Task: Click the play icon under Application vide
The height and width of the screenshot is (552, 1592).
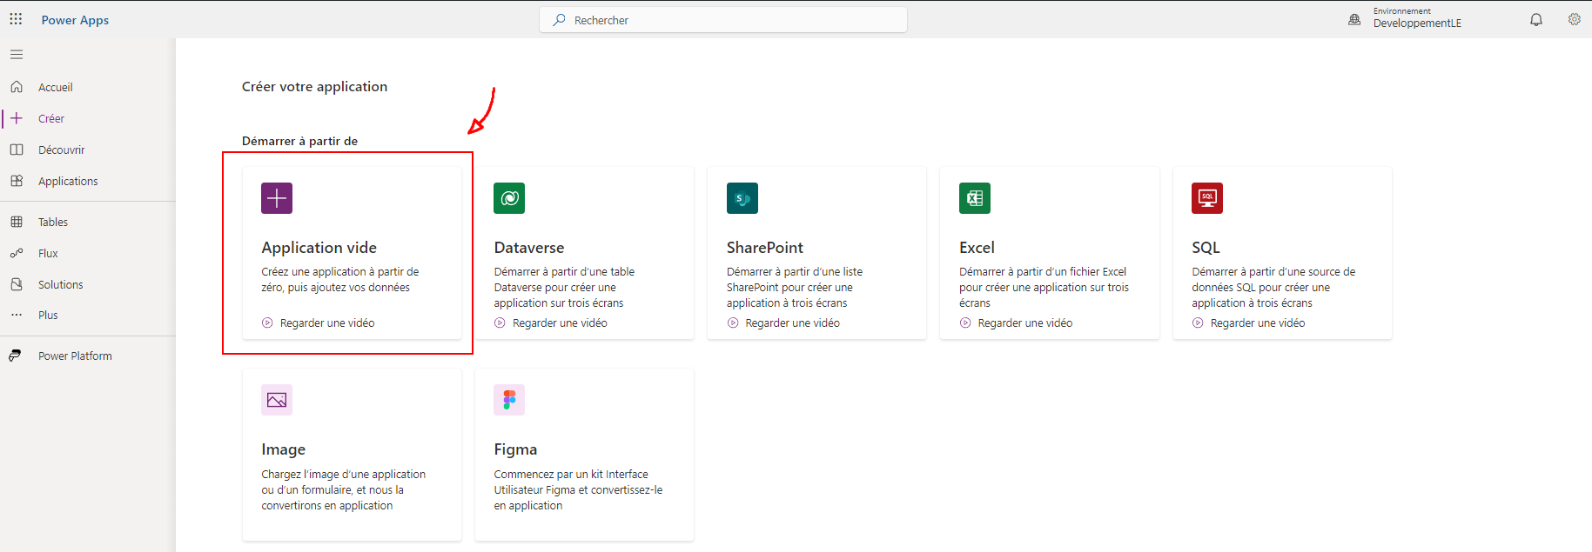Action: point(267,323)
